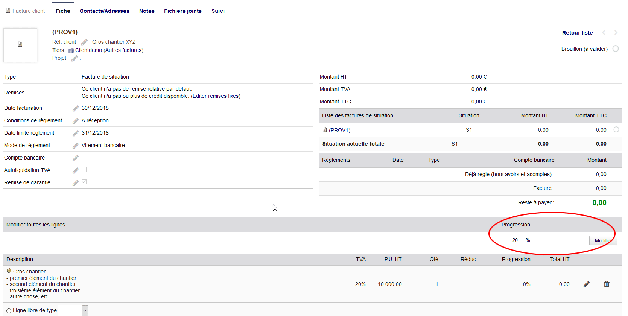This screenshot has height=316, width=628.
Task: Toggle Remise de garantie checkbox
Action: point(84,182)
